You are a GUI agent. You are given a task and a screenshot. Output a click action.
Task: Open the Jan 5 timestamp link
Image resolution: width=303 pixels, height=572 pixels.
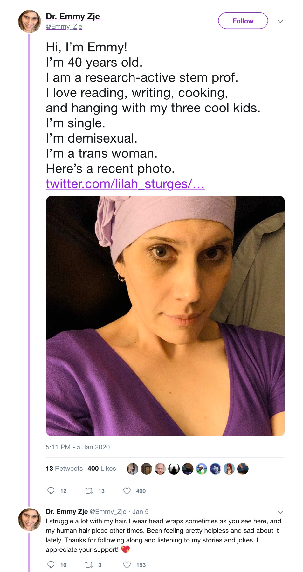pos(140,511)
